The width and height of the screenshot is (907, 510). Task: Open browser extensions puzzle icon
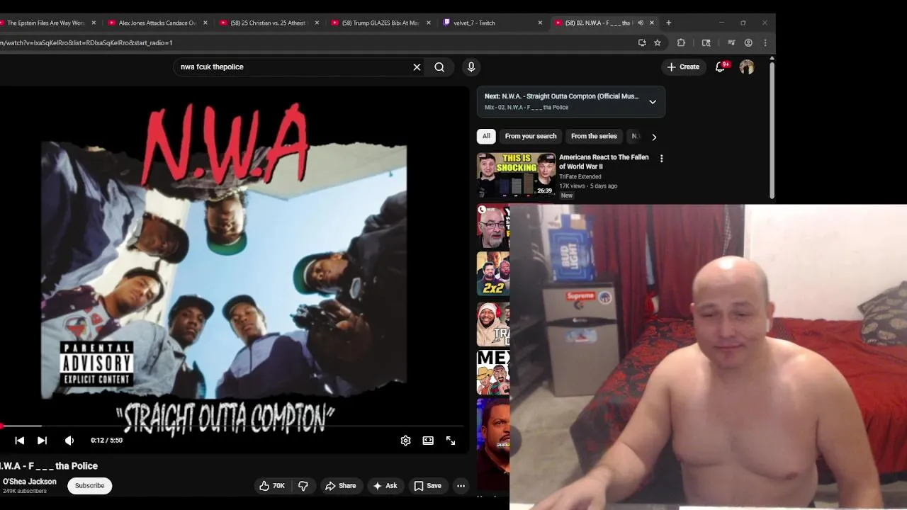682,42
